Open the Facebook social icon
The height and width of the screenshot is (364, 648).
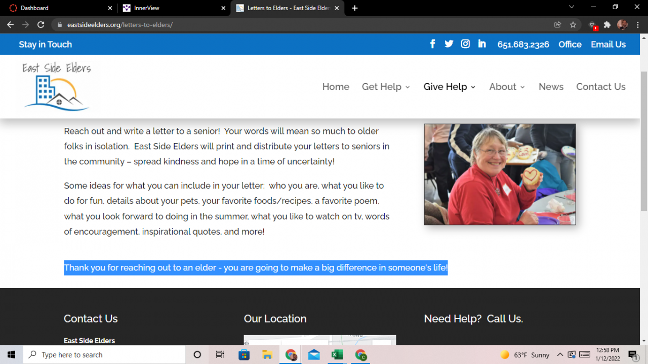[x=432, y=44]
